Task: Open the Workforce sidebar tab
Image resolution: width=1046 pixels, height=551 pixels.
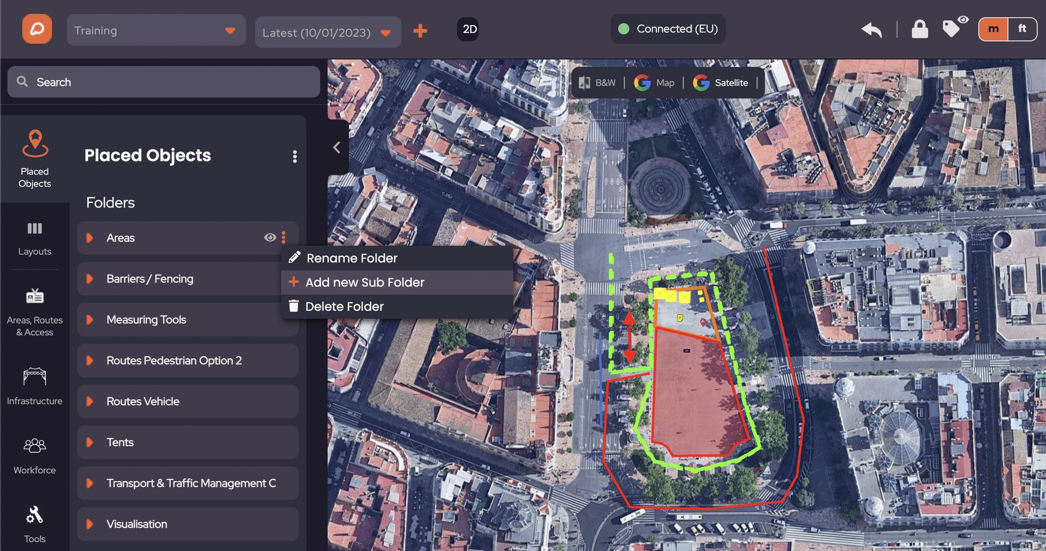Action: (x=35, y=456)
